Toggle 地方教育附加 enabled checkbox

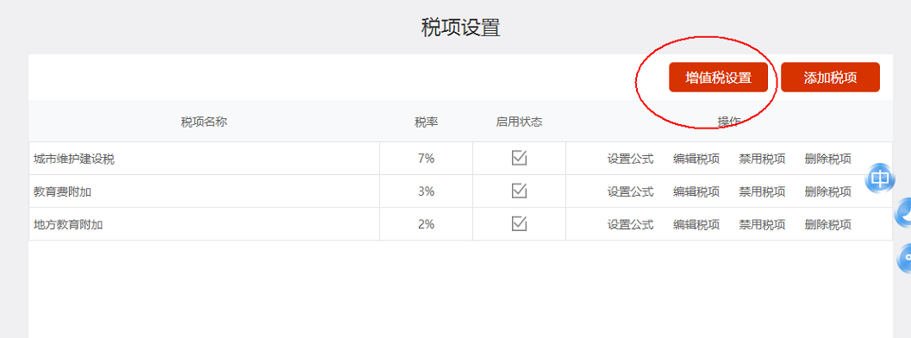point(519,223)
